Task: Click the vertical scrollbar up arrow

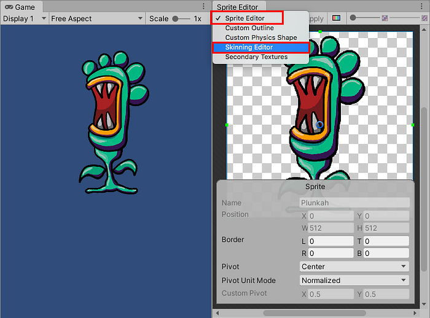Action: click(x=424, y=29)
